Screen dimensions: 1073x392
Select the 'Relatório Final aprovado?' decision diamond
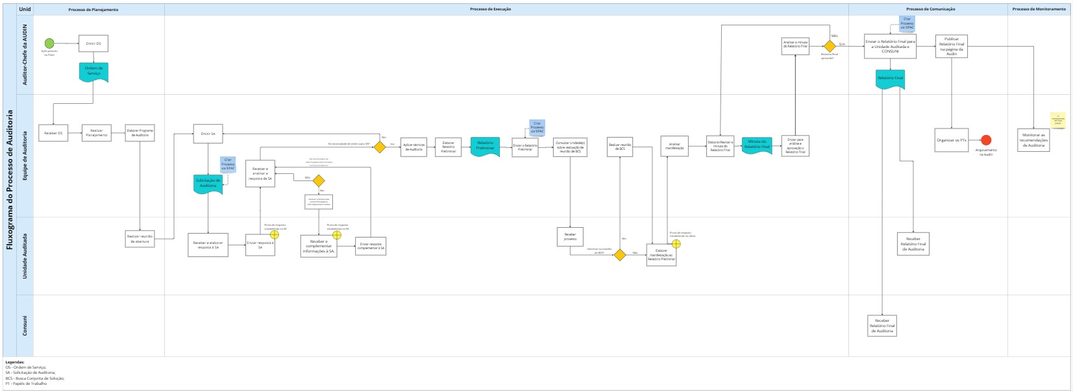point(830,46)
